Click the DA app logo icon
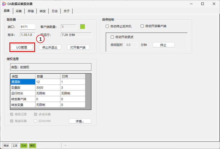The width and height of the screenshot is (220, 149). [x=4, y=4]
